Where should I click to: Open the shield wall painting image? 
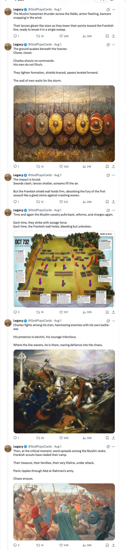pyautogui.click(x=64, y=124)
